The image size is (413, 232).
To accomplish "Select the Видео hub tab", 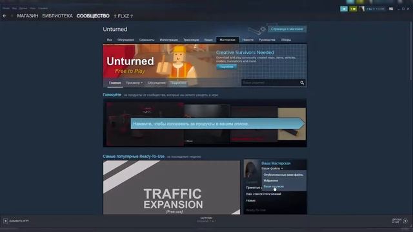I will 208,40.
